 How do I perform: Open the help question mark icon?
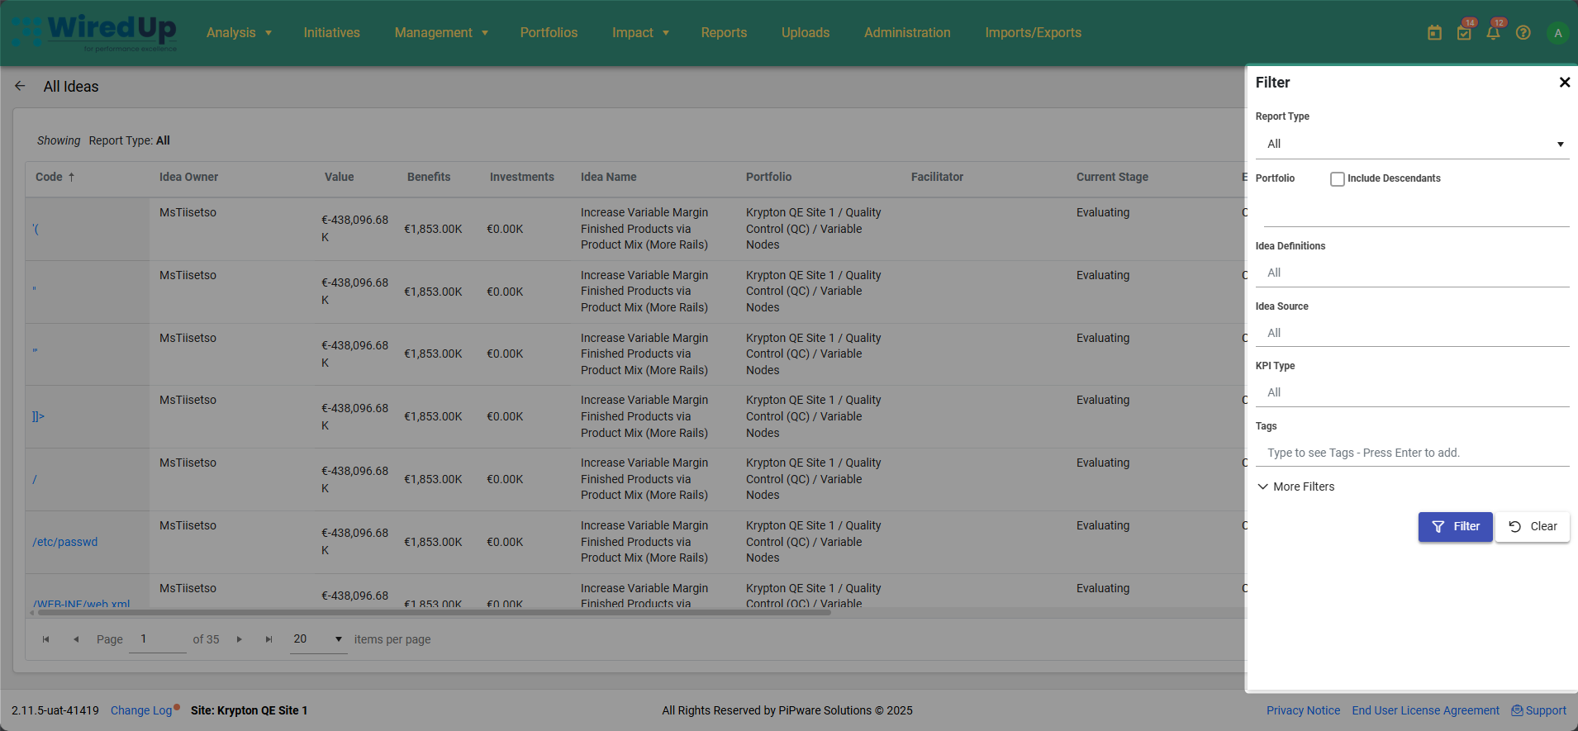(x=1523, y=33)
